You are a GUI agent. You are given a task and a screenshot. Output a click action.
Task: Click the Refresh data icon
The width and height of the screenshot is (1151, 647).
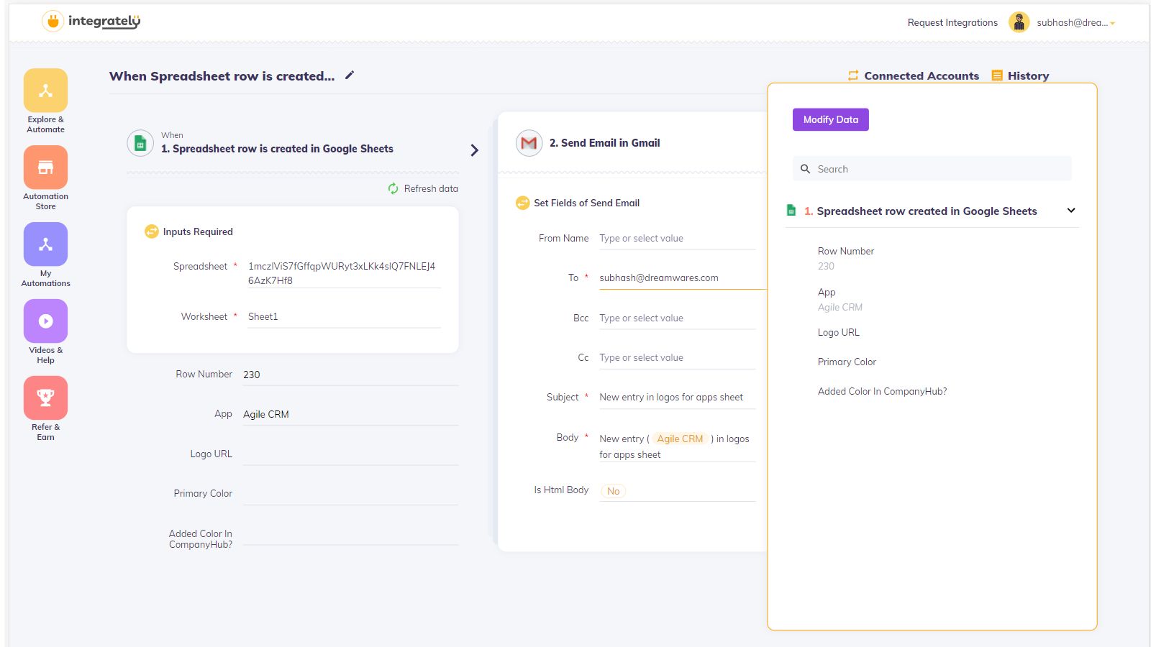point(393,188)
